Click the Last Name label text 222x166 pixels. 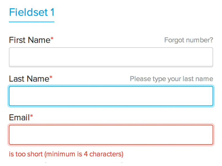pos(29,79)
